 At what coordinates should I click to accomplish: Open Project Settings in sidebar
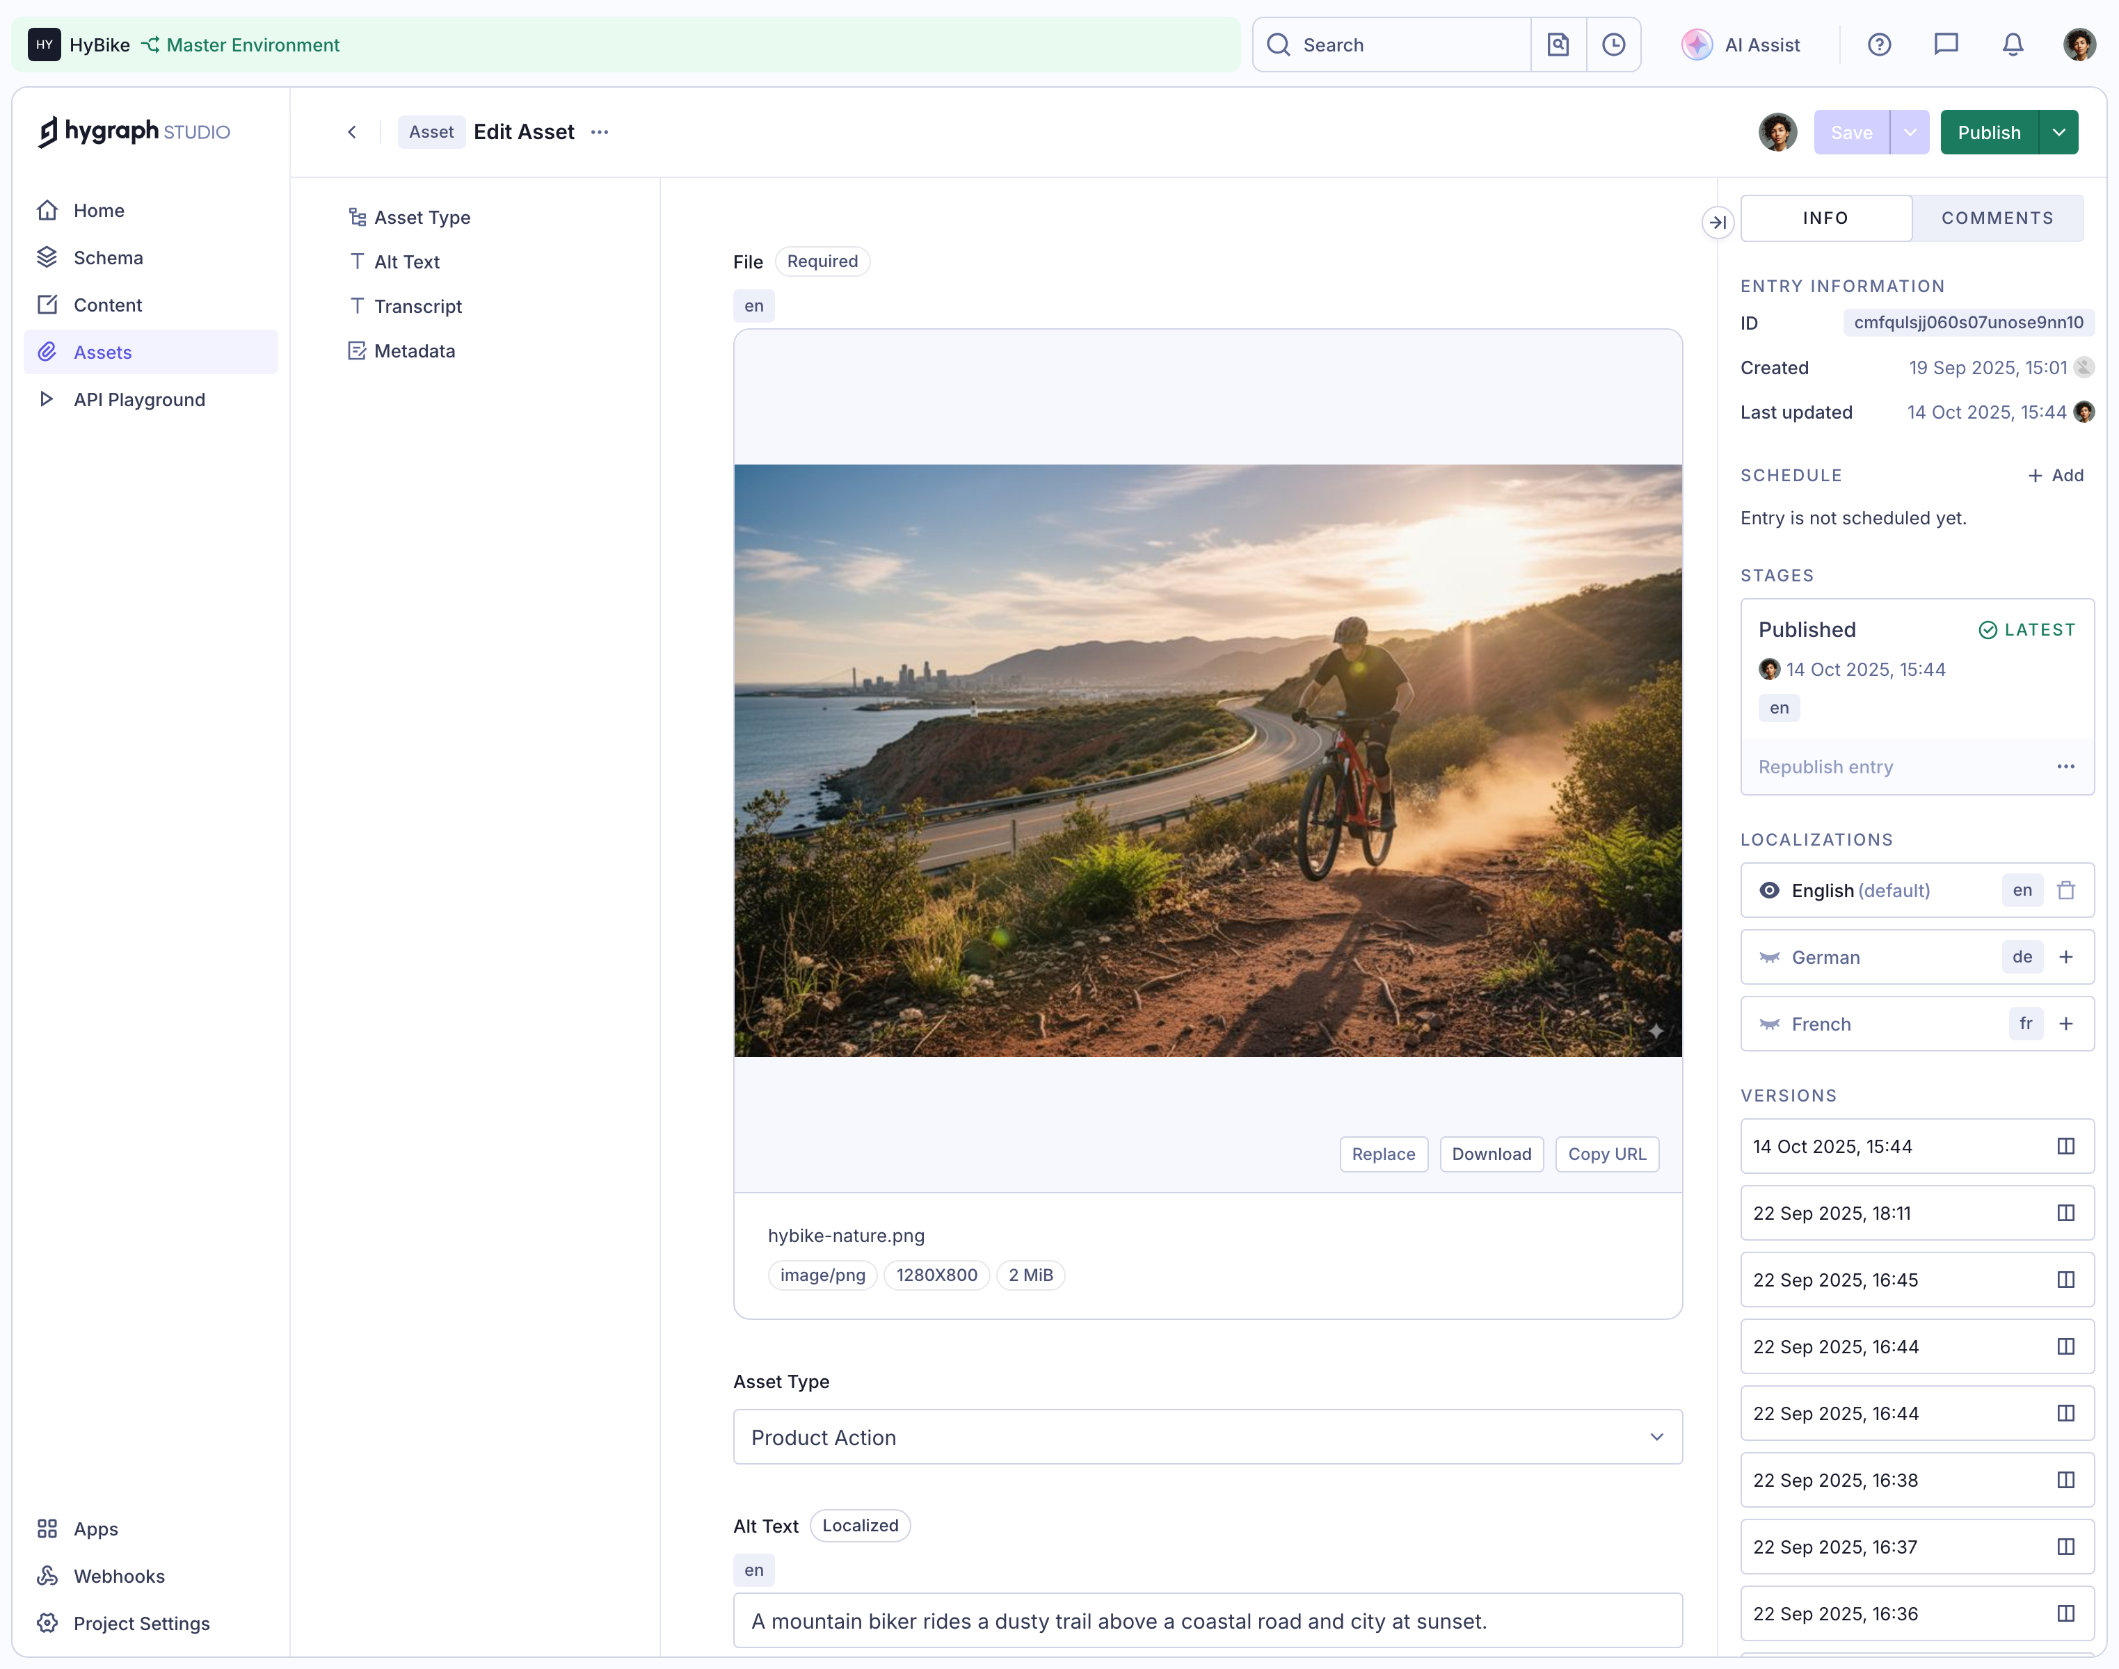(150, 1623)
